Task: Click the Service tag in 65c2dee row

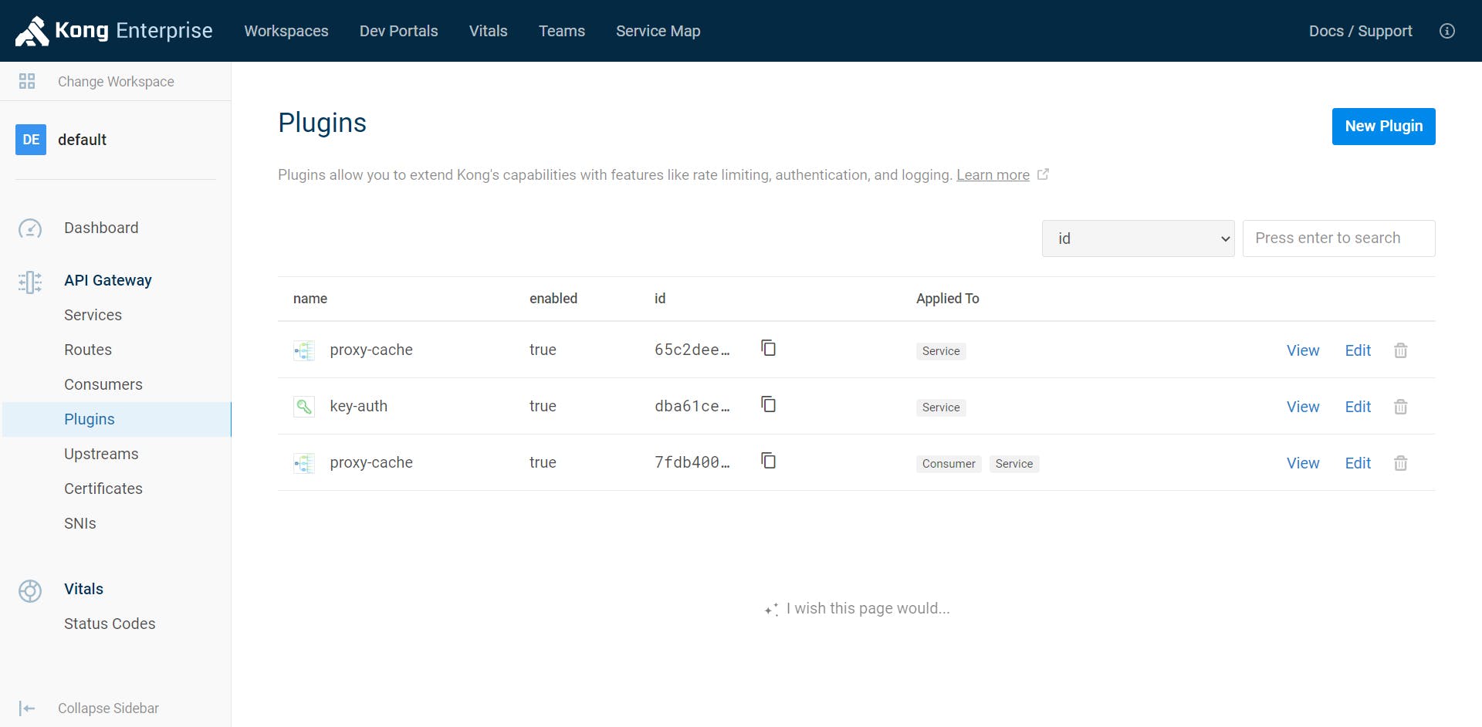Action: pos(941,351)
